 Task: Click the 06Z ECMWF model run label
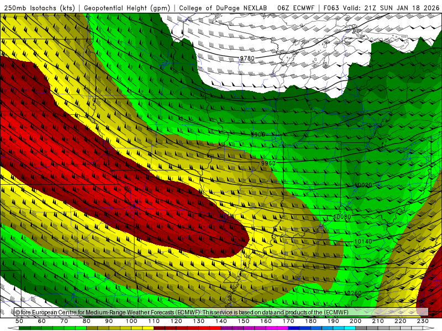coord(296,8)
